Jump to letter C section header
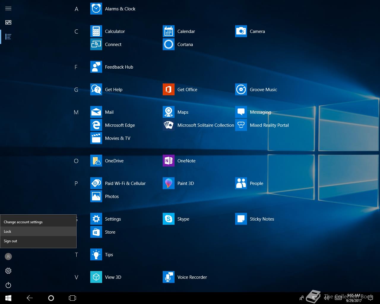Screen dimensions: 380x304 tap(76, 31)
